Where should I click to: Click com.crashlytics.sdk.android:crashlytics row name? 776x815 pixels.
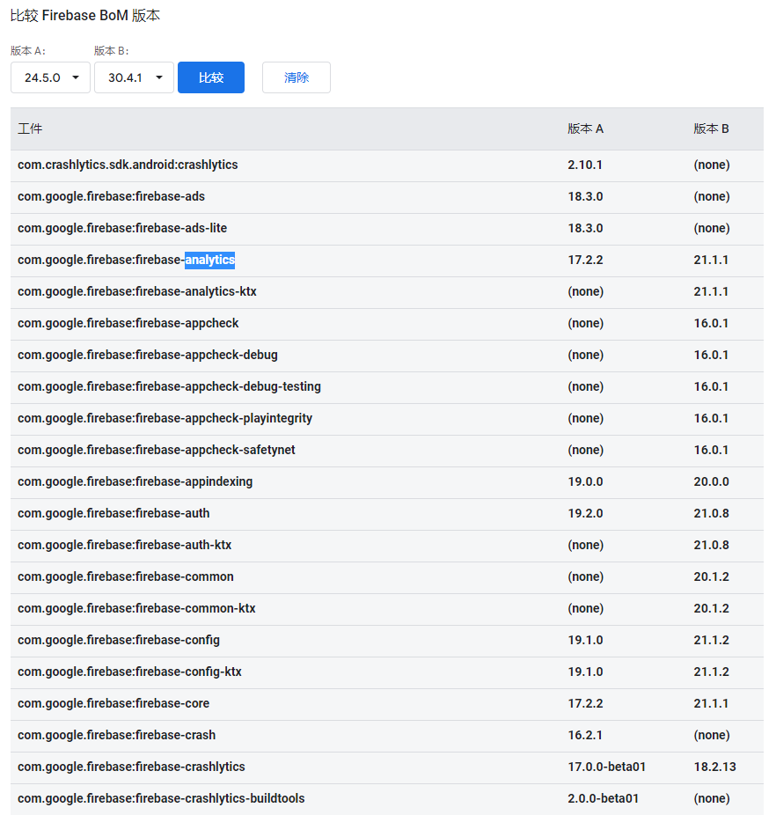[x=128, y=165]
